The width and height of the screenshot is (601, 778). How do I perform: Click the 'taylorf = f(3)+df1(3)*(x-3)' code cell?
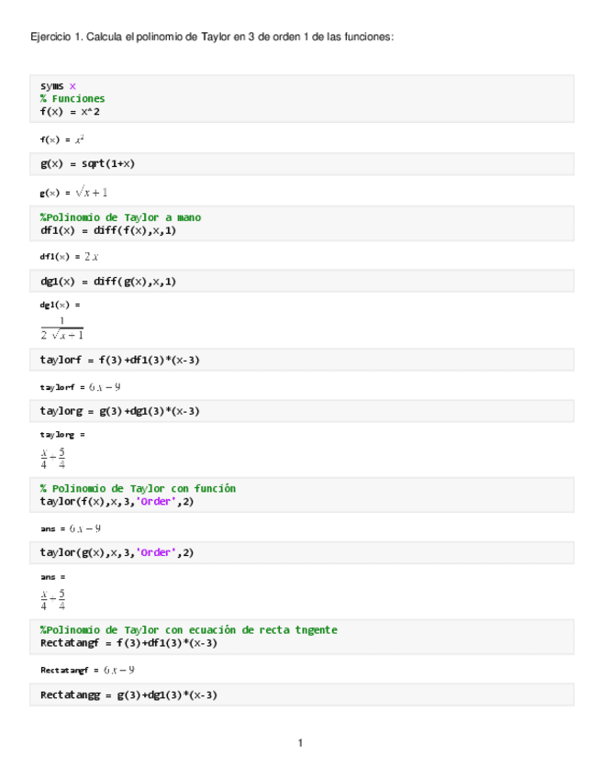click(120, 361)
